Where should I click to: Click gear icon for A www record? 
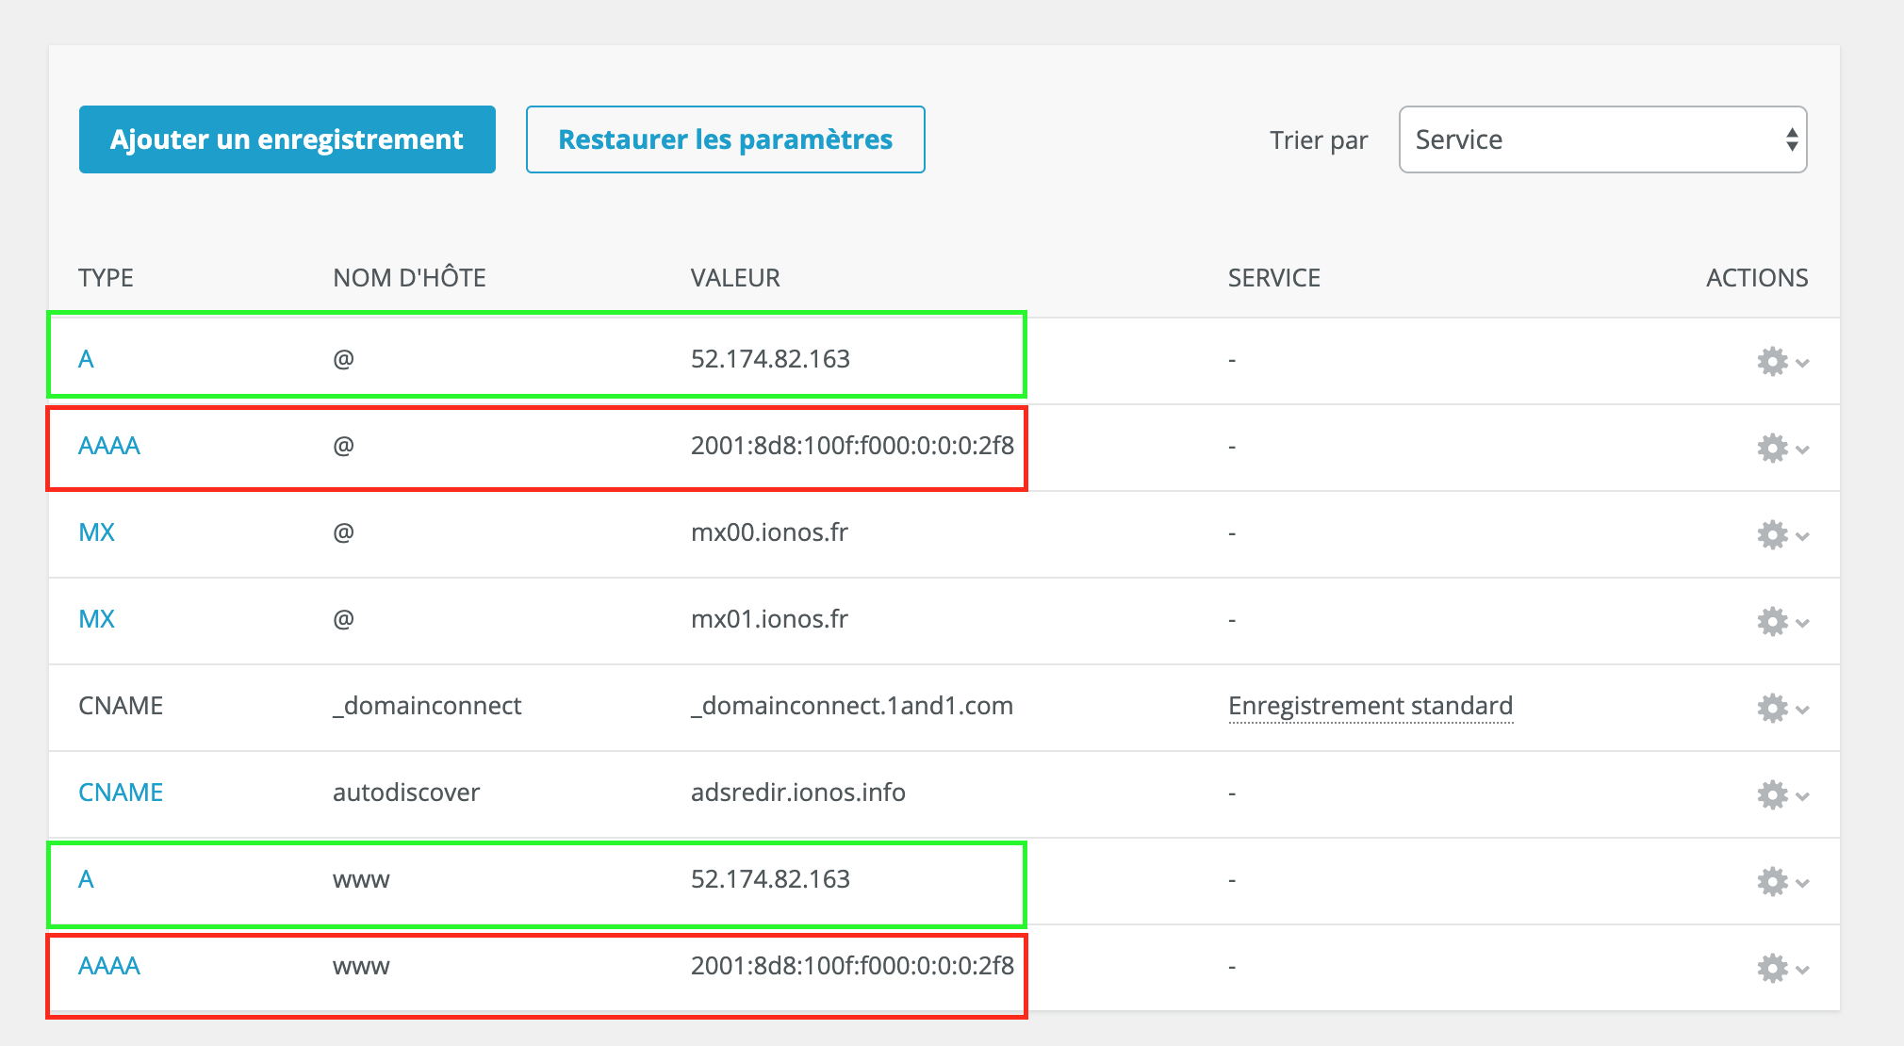1772,881
